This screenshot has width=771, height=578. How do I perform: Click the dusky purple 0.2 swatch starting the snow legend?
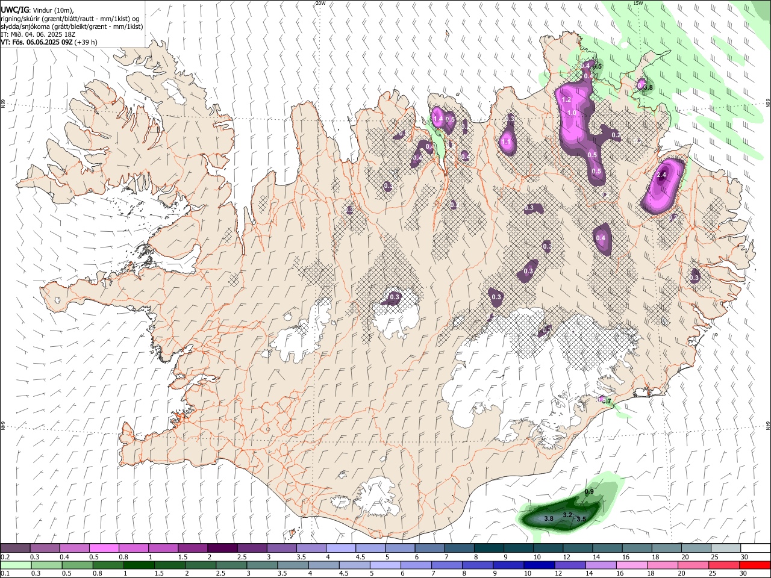tap(15, 548)
